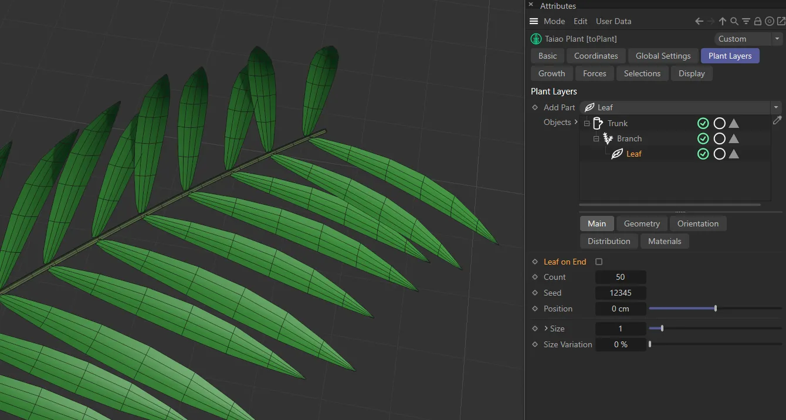This screenshot has height=420, width=786.
Task: Open the eyedropper picker beside the layer list
Action: (x=777, y=120)
